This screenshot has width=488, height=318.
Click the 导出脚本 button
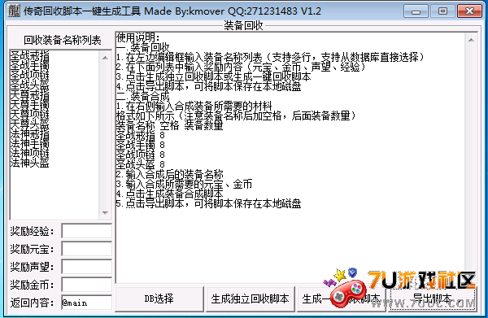pyautogui.click(x=433, y=299)
